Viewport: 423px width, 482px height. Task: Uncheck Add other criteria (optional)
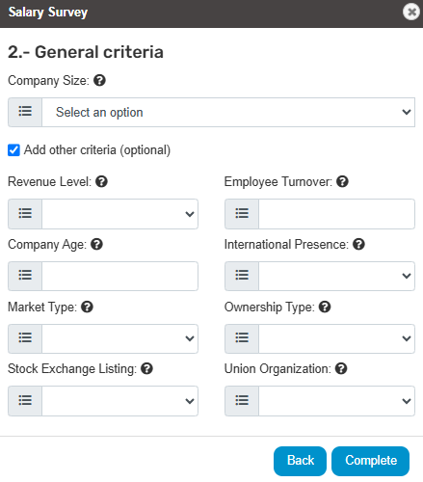(13, 150)
